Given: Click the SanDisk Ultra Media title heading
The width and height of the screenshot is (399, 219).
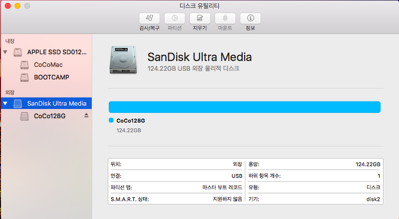Looking at the screenshot, I should click(199, 57).
